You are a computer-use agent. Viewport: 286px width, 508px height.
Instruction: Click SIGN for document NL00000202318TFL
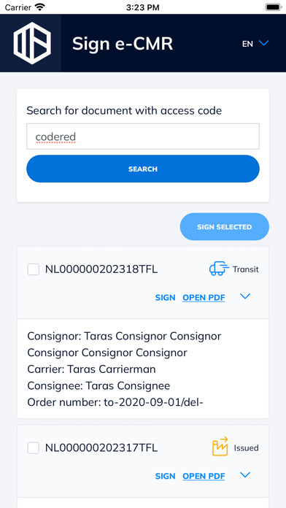[165, 298]
